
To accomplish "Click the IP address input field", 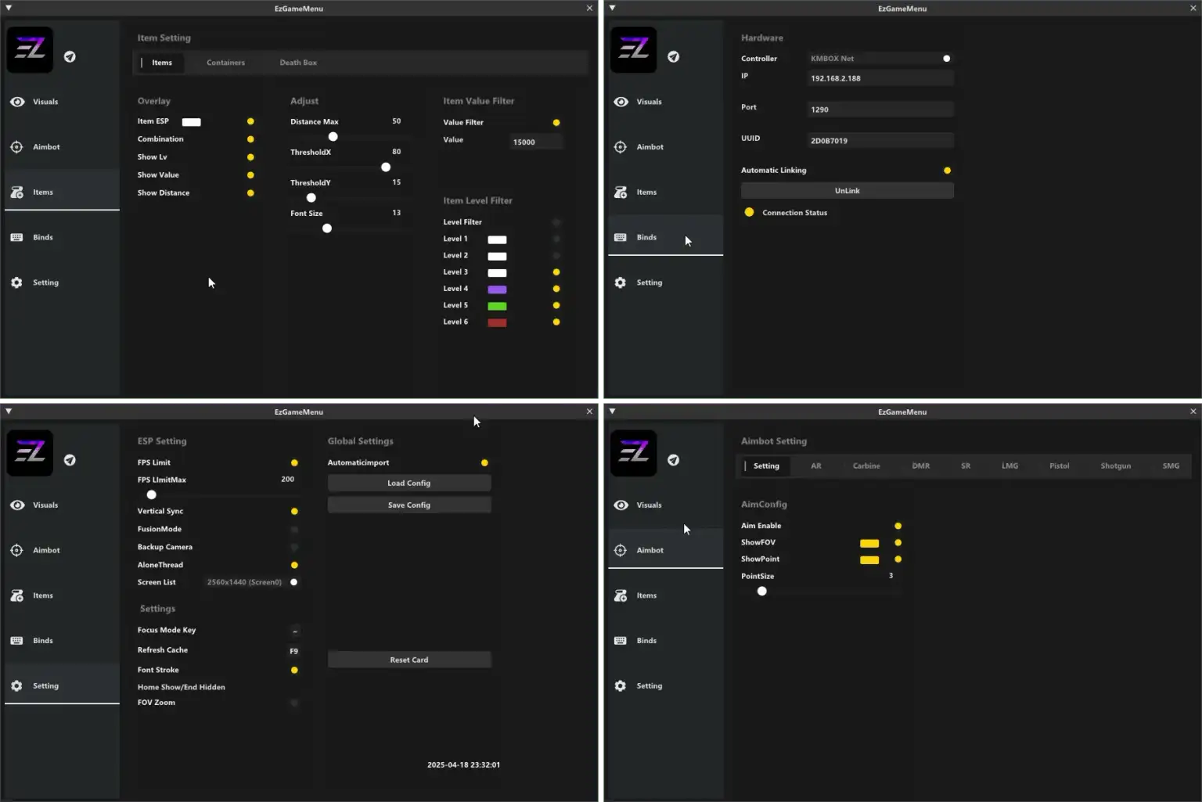I will point(880,78).
